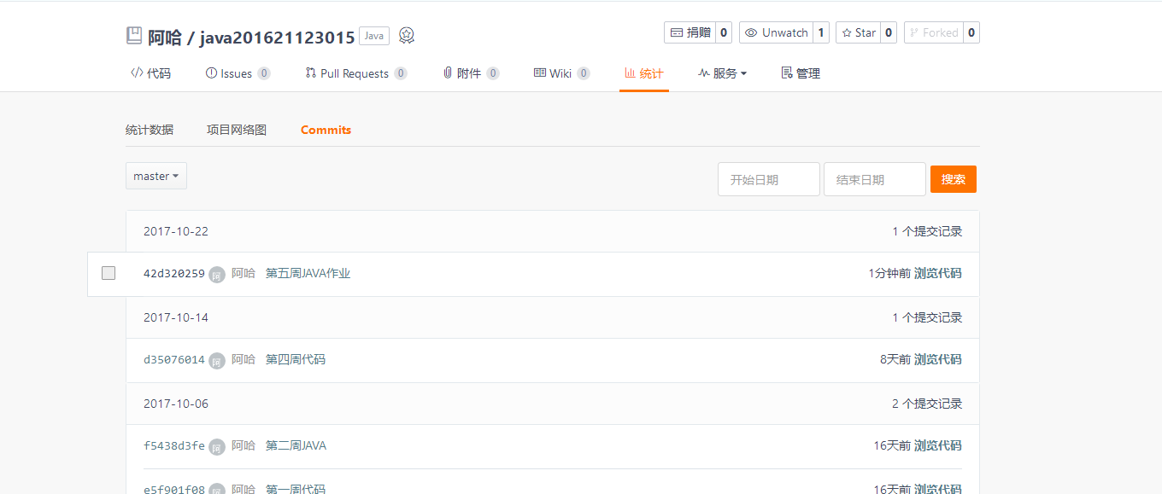
Task: Click repository name java201621123015
Action: point(278,38)
